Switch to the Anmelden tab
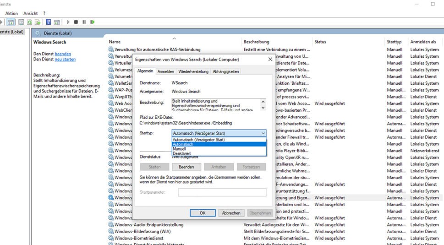This screenshot has height=245, width=444. point(166,71)
